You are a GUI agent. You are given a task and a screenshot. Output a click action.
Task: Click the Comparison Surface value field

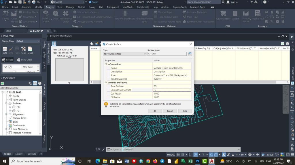[x=172, y=90]
